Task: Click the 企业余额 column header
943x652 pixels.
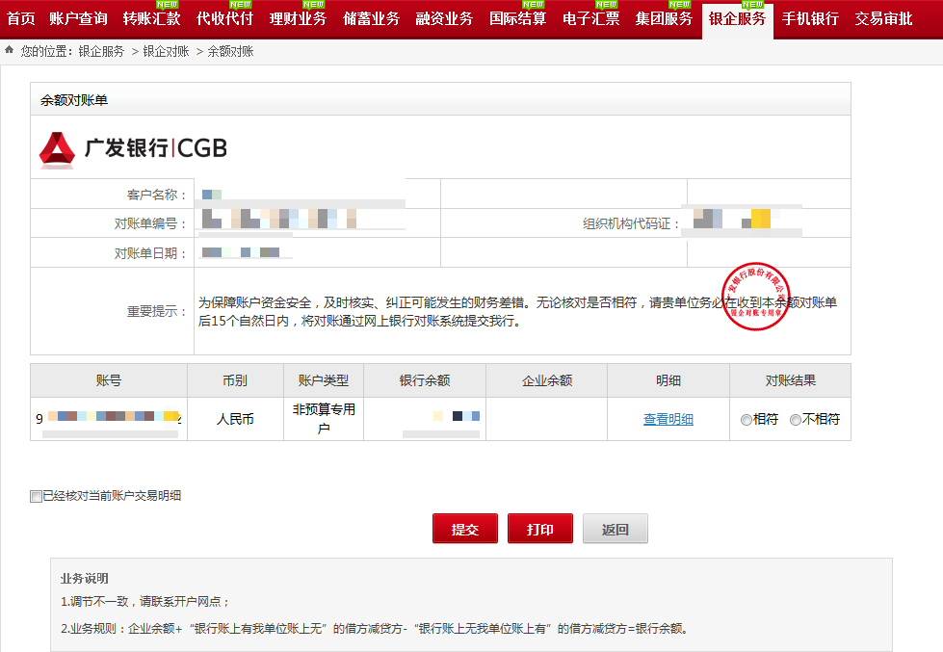Action: pyautogui.click(x=547, y=380)
